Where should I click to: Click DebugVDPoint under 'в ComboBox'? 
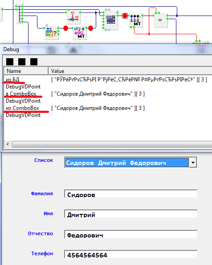pos(23,101)
